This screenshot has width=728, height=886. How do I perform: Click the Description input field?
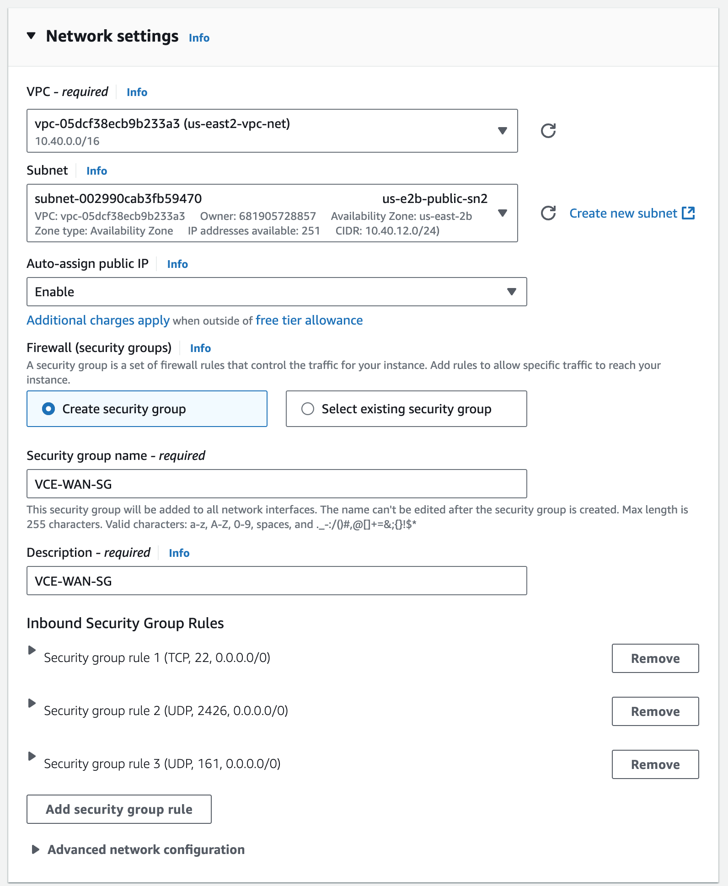(x=277, y=581)
